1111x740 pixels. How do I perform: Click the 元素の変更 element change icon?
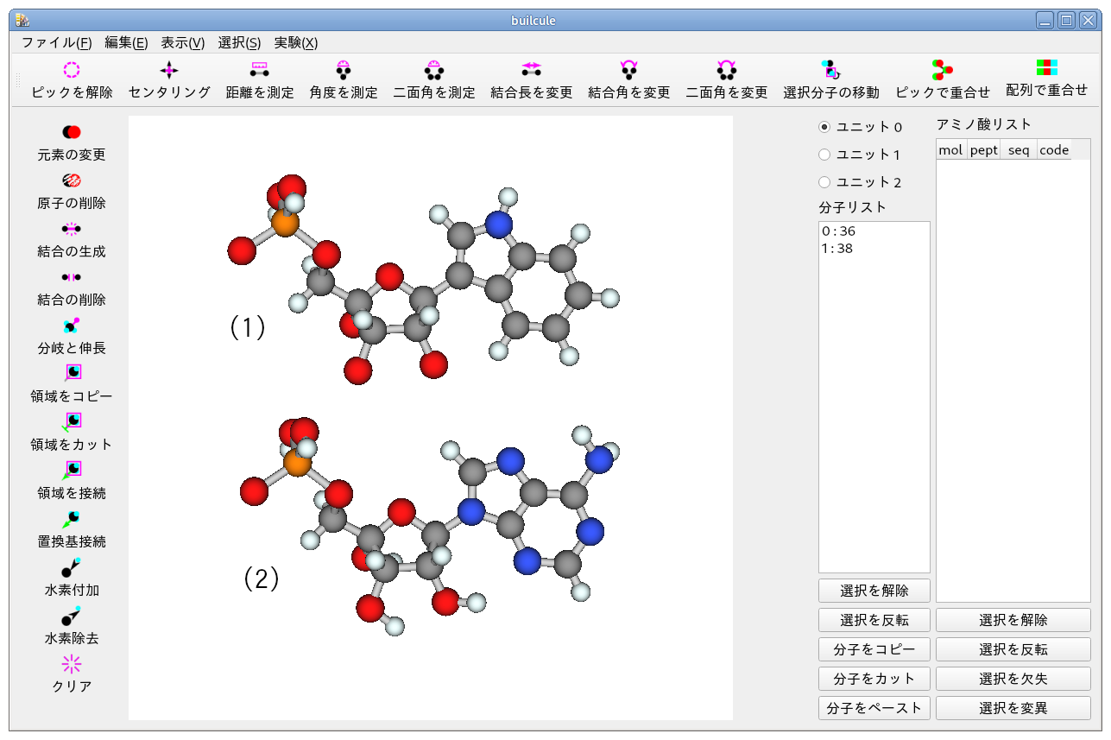pos(72,132)
